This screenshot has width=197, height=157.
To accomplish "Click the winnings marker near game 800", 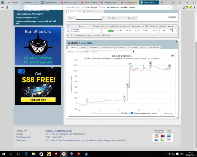I will [87, 100].
